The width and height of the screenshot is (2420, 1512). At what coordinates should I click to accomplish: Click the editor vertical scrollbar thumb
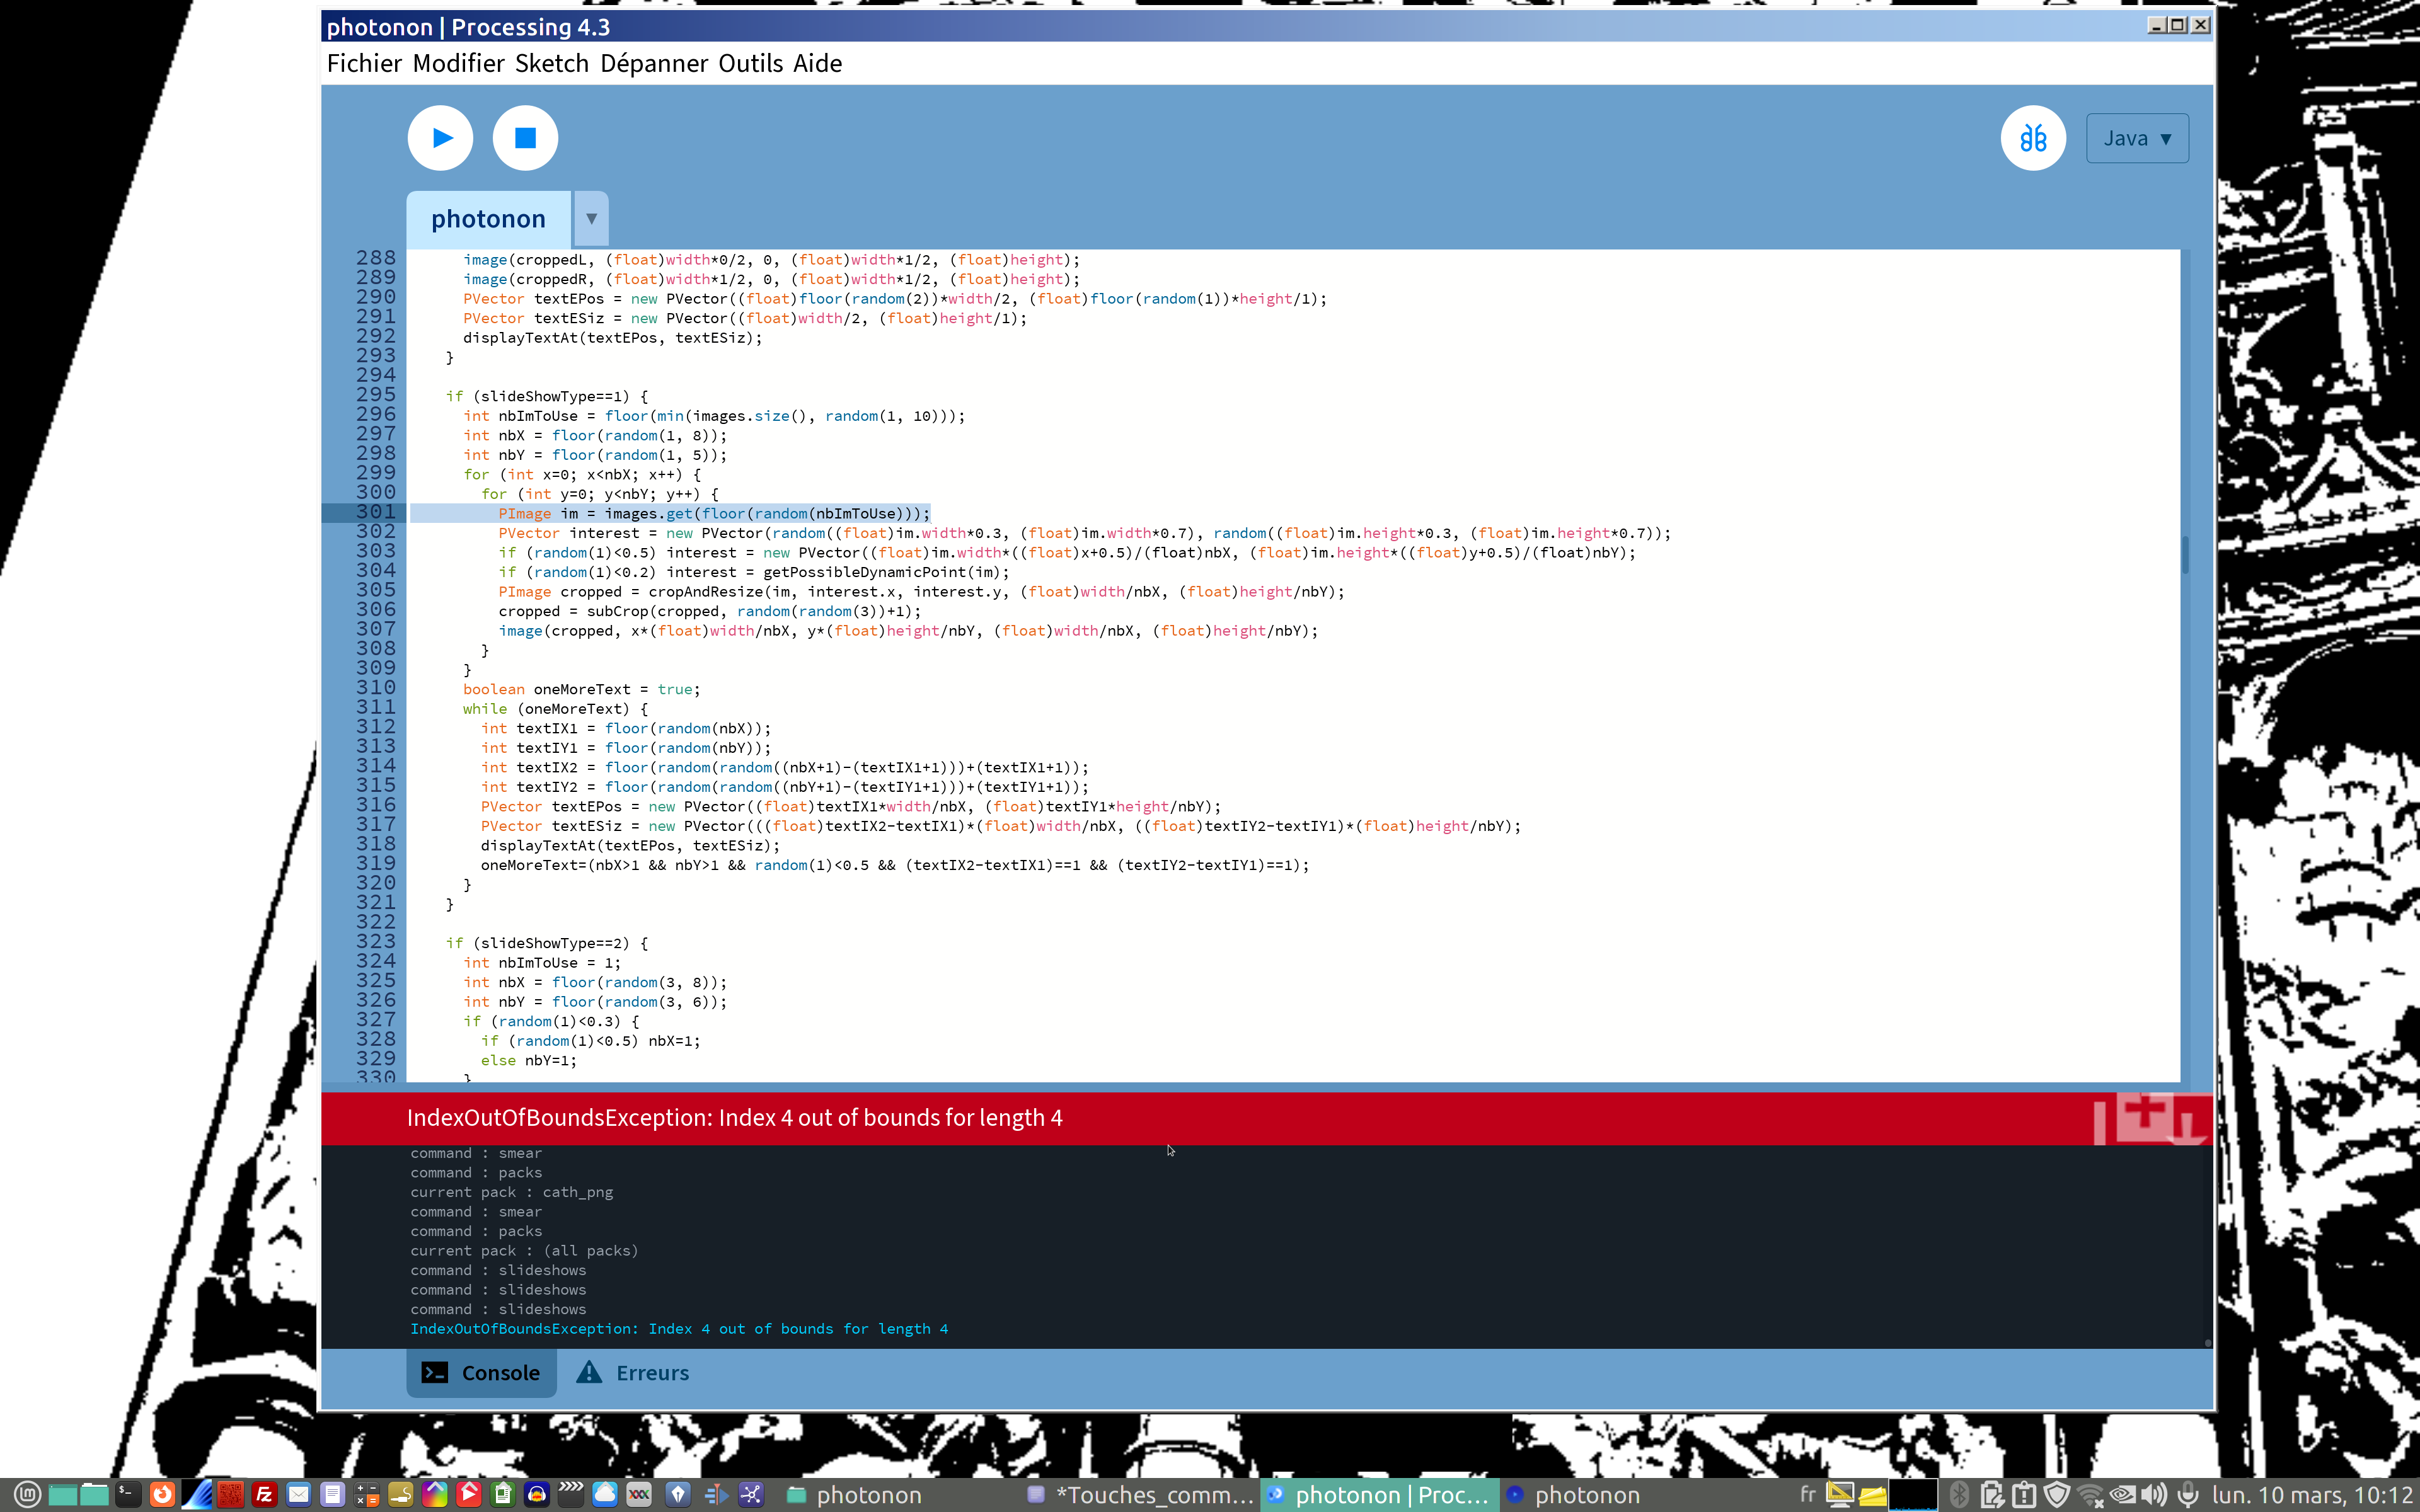[2186, 556]
